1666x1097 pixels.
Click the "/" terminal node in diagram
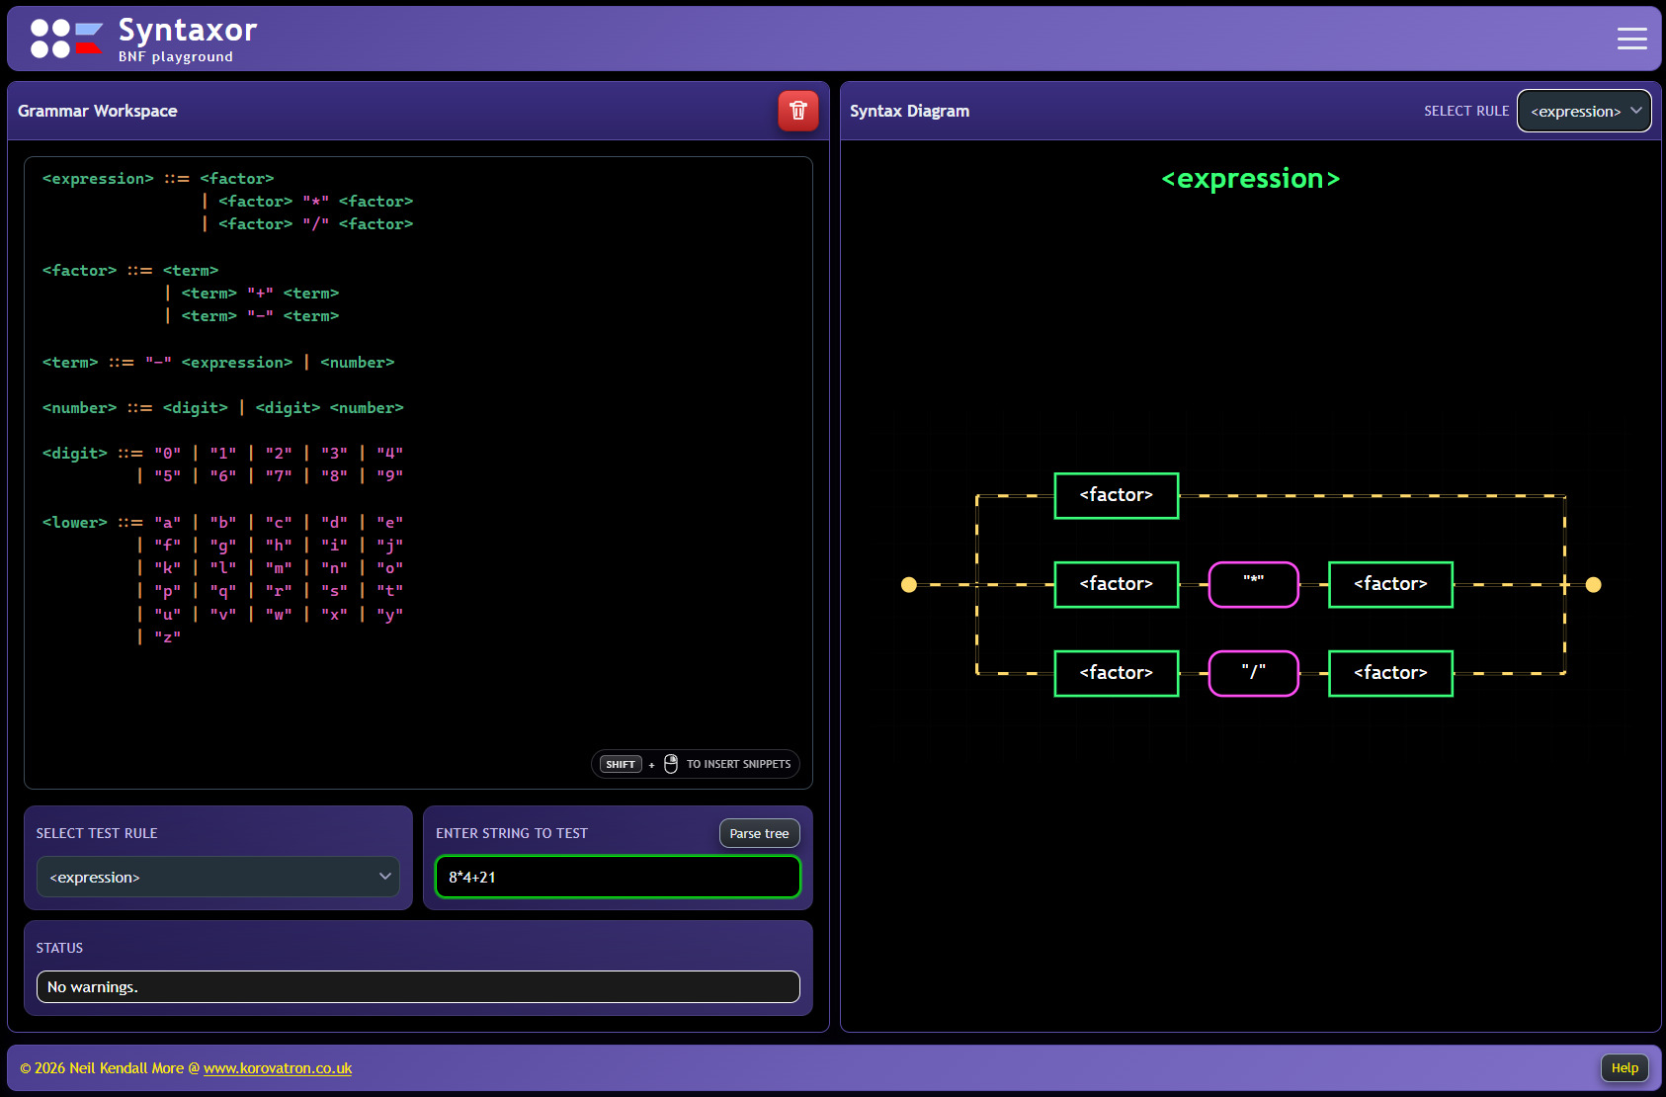point(1254,673)
